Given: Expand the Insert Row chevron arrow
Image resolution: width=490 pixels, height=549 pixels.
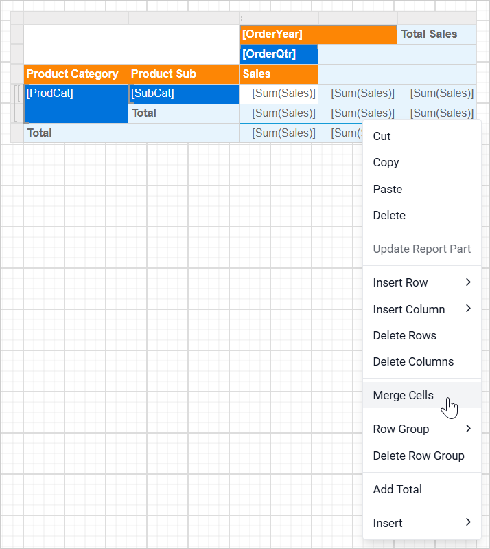Looking at the screenshot, I should (x=468, y=282).
